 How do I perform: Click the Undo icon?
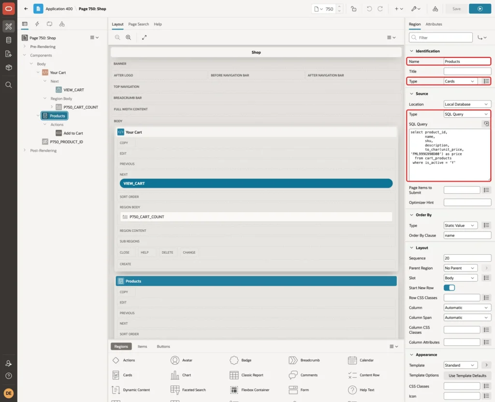tap(369, 9)
